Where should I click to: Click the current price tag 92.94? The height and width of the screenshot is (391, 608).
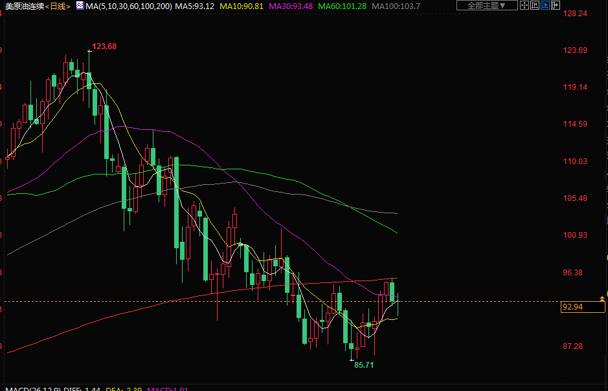coord(573,307)
